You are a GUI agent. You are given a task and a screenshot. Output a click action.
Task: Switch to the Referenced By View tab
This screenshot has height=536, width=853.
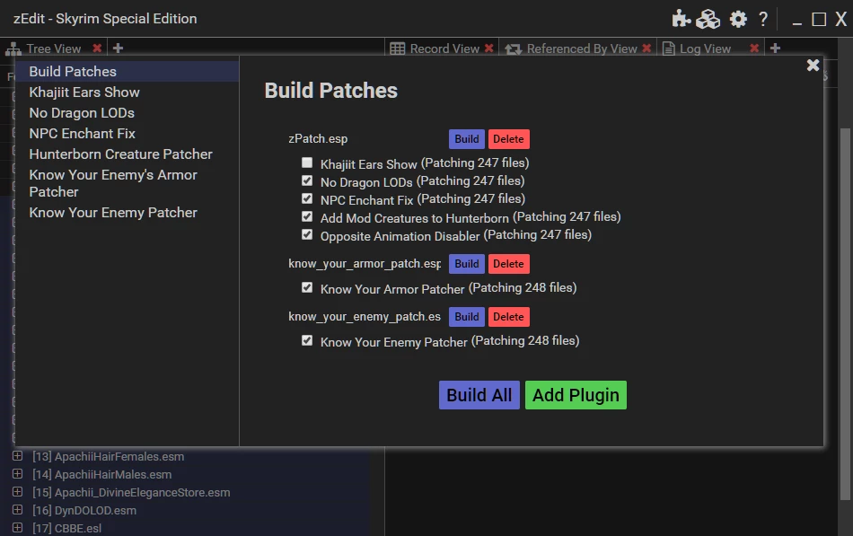coord(582,48)
